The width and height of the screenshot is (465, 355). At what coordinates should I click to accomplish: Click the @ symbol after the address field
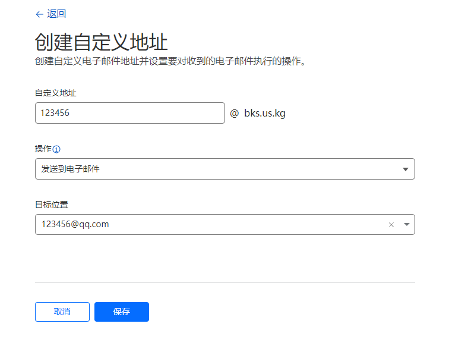[234, 113]
